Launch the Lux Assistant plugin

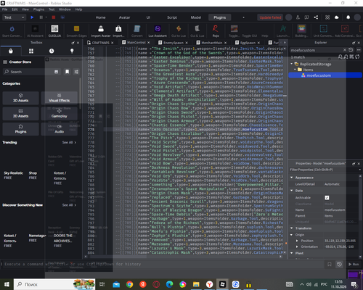158,31
